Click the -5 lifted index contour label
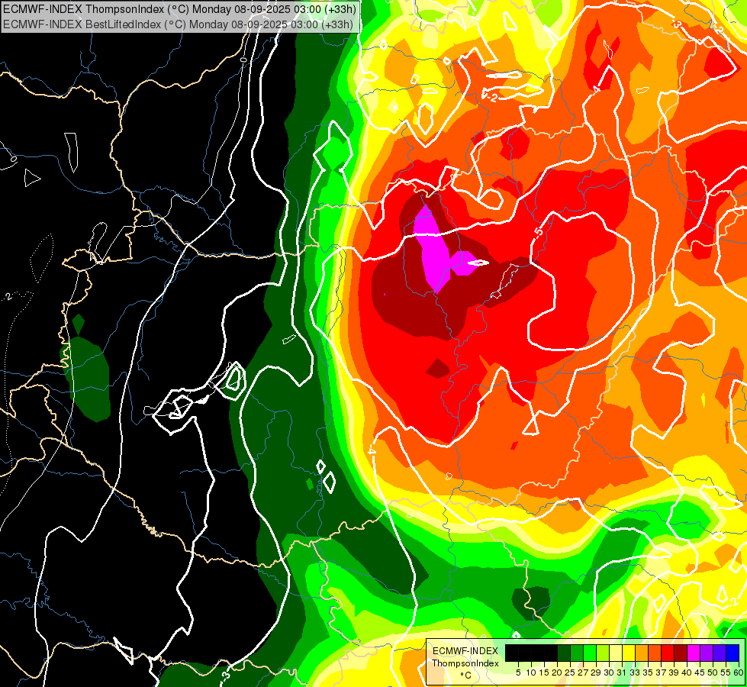 click(x=539, y=231)
